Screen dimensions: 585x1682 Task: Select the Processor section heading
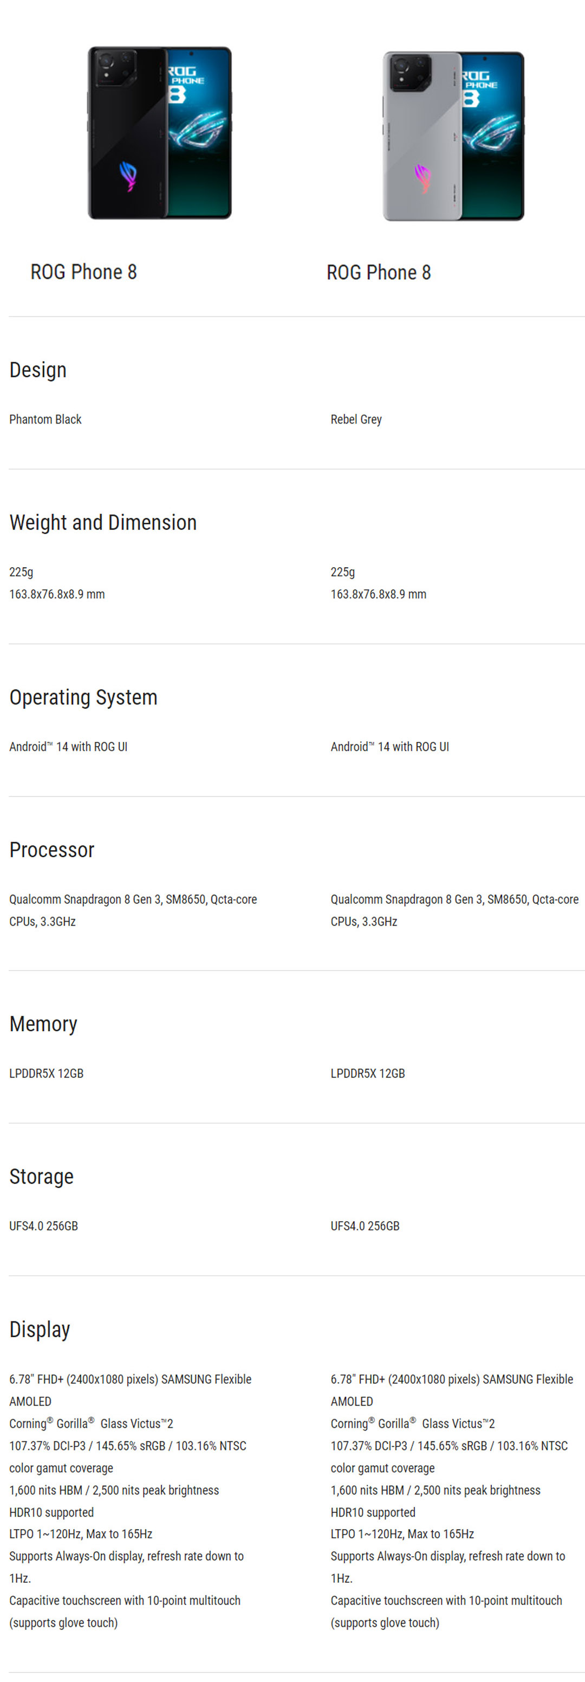click(x=52, y=850)
